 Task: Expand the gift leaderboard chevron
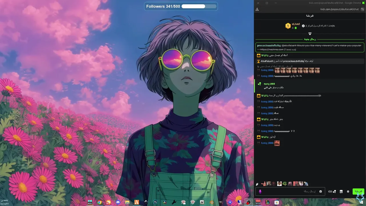click(310, 34)
